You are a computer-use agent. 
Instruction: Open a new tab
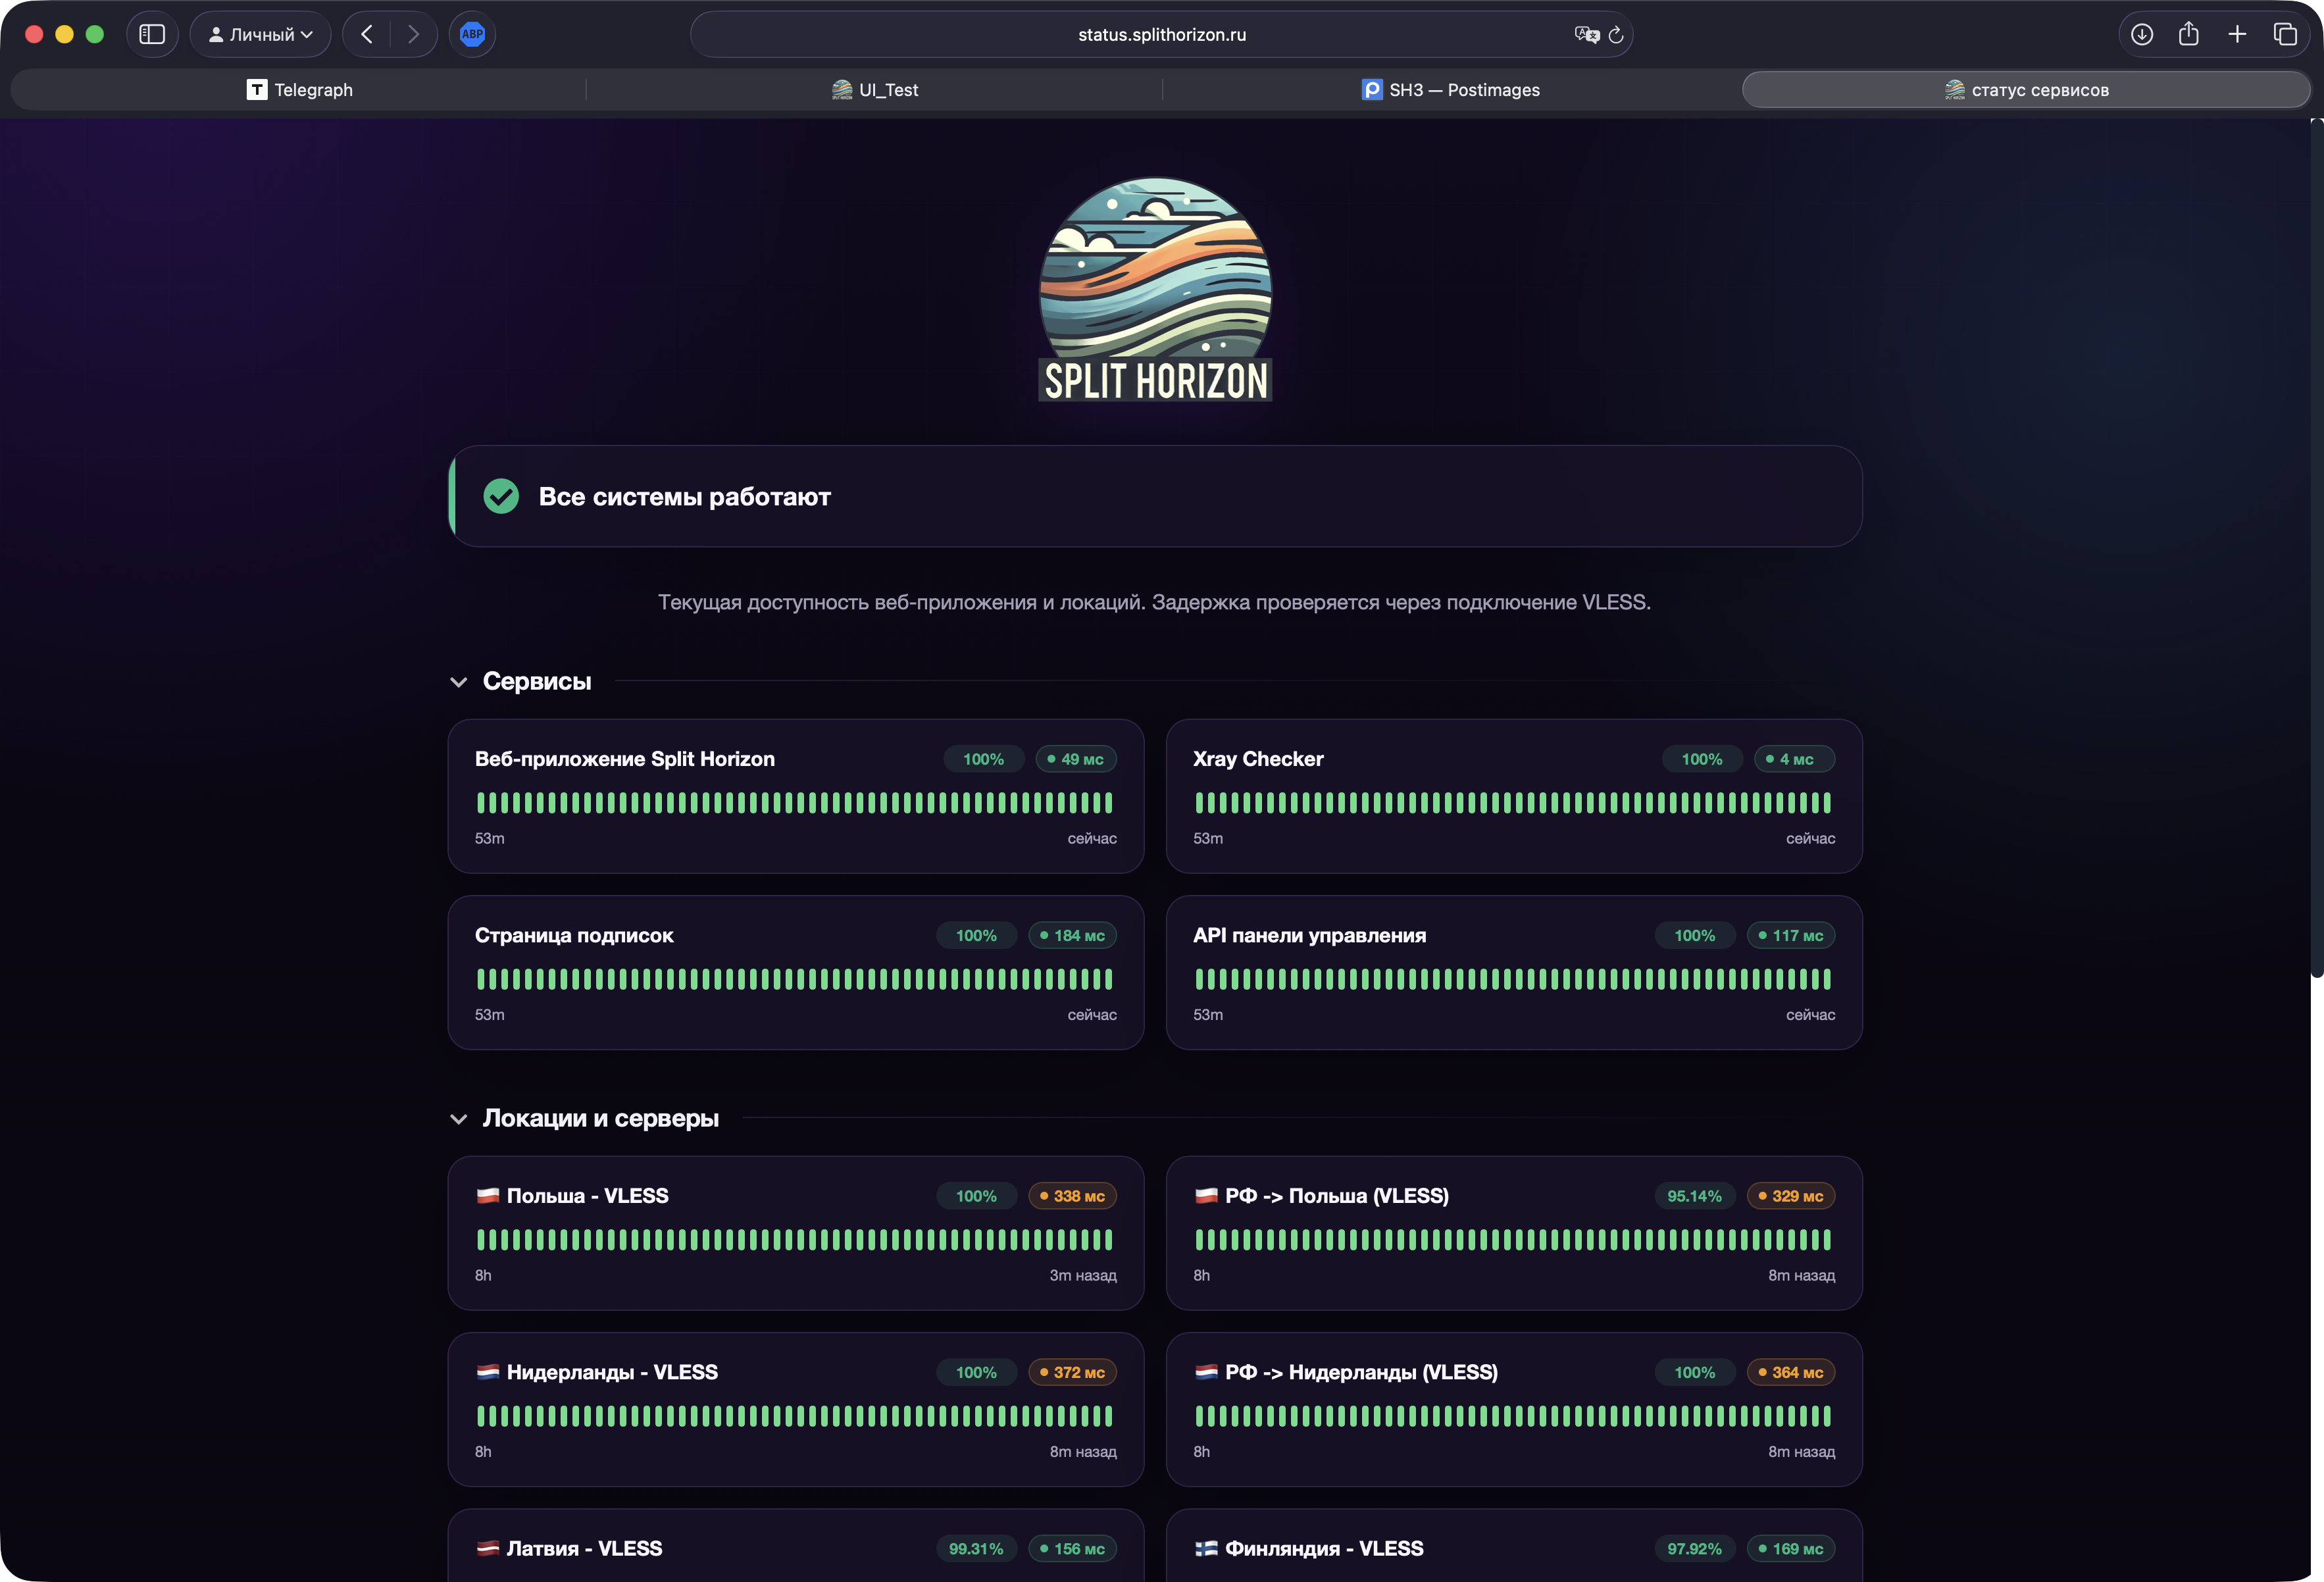pos(2237,34)
